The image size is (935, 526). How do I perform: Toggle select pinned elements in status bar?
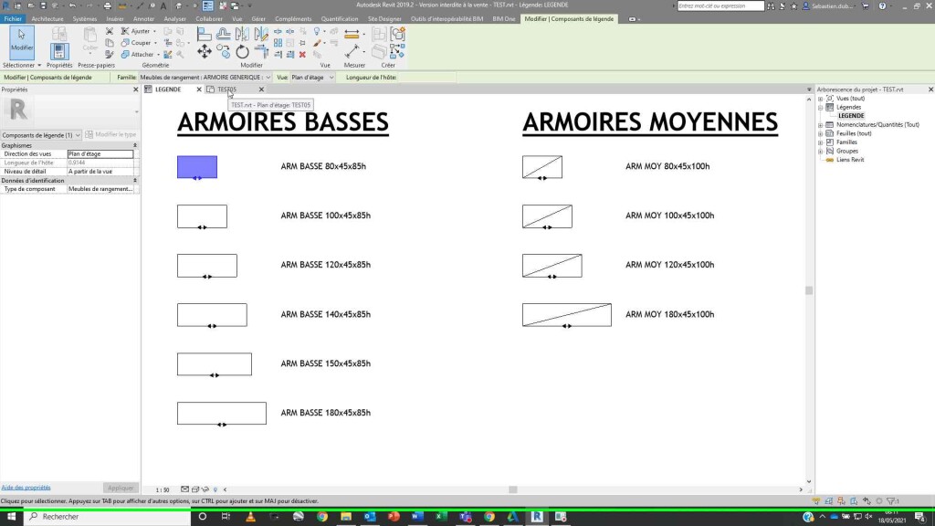[x=841, y=501]
